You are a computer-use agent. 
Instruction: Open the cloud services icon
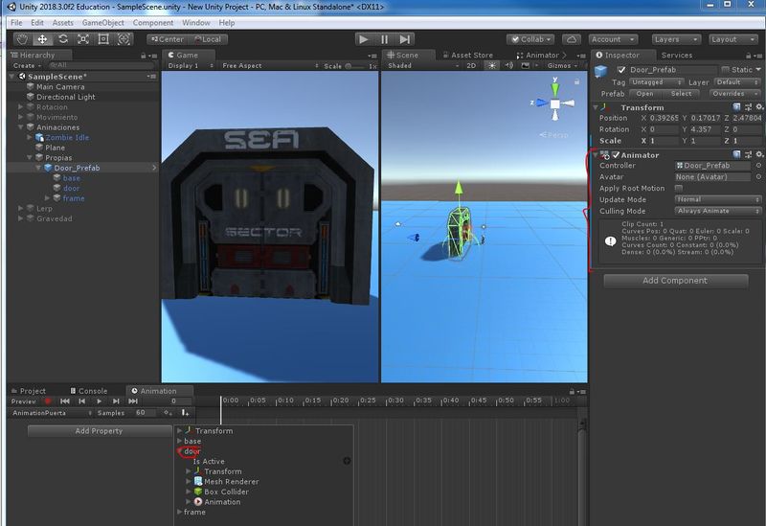click(x=572, y=39)
